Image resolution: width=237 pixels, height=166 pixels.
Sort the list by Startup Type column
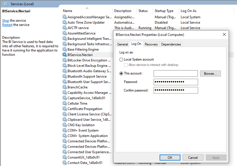click(x=164, y=11)
